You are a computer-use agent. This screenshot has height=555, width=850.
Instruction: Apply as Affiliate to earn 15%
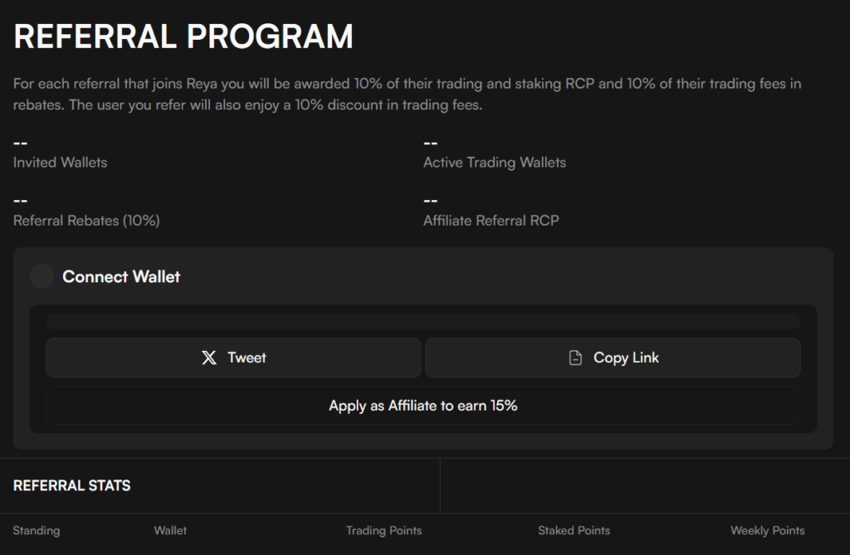(x=423, y=406)
